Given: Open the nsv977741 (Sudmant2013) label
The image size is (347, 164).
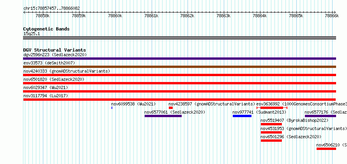Looking at the screenshot, I should tap(259, 112).
